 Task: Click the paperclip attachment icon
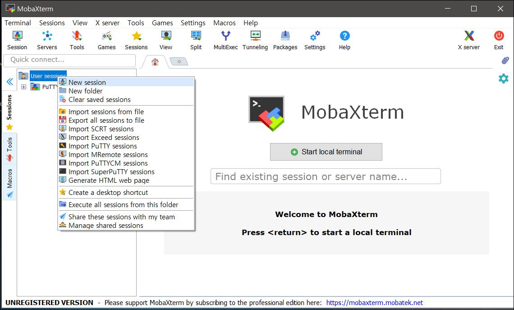505,60
